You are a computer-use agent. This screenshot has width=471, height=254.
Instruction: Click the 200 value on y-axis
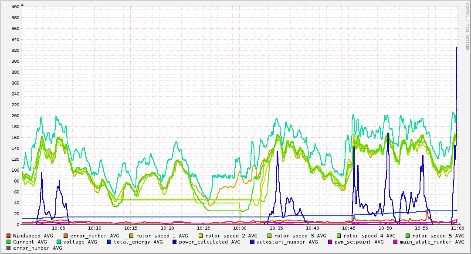click(15, 116)
